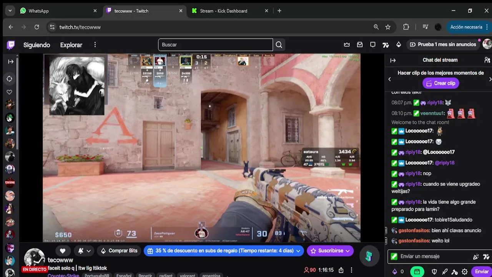Click the Buscar search field
This screenshot has height=277, width=492.
click(x=215, y=45)
